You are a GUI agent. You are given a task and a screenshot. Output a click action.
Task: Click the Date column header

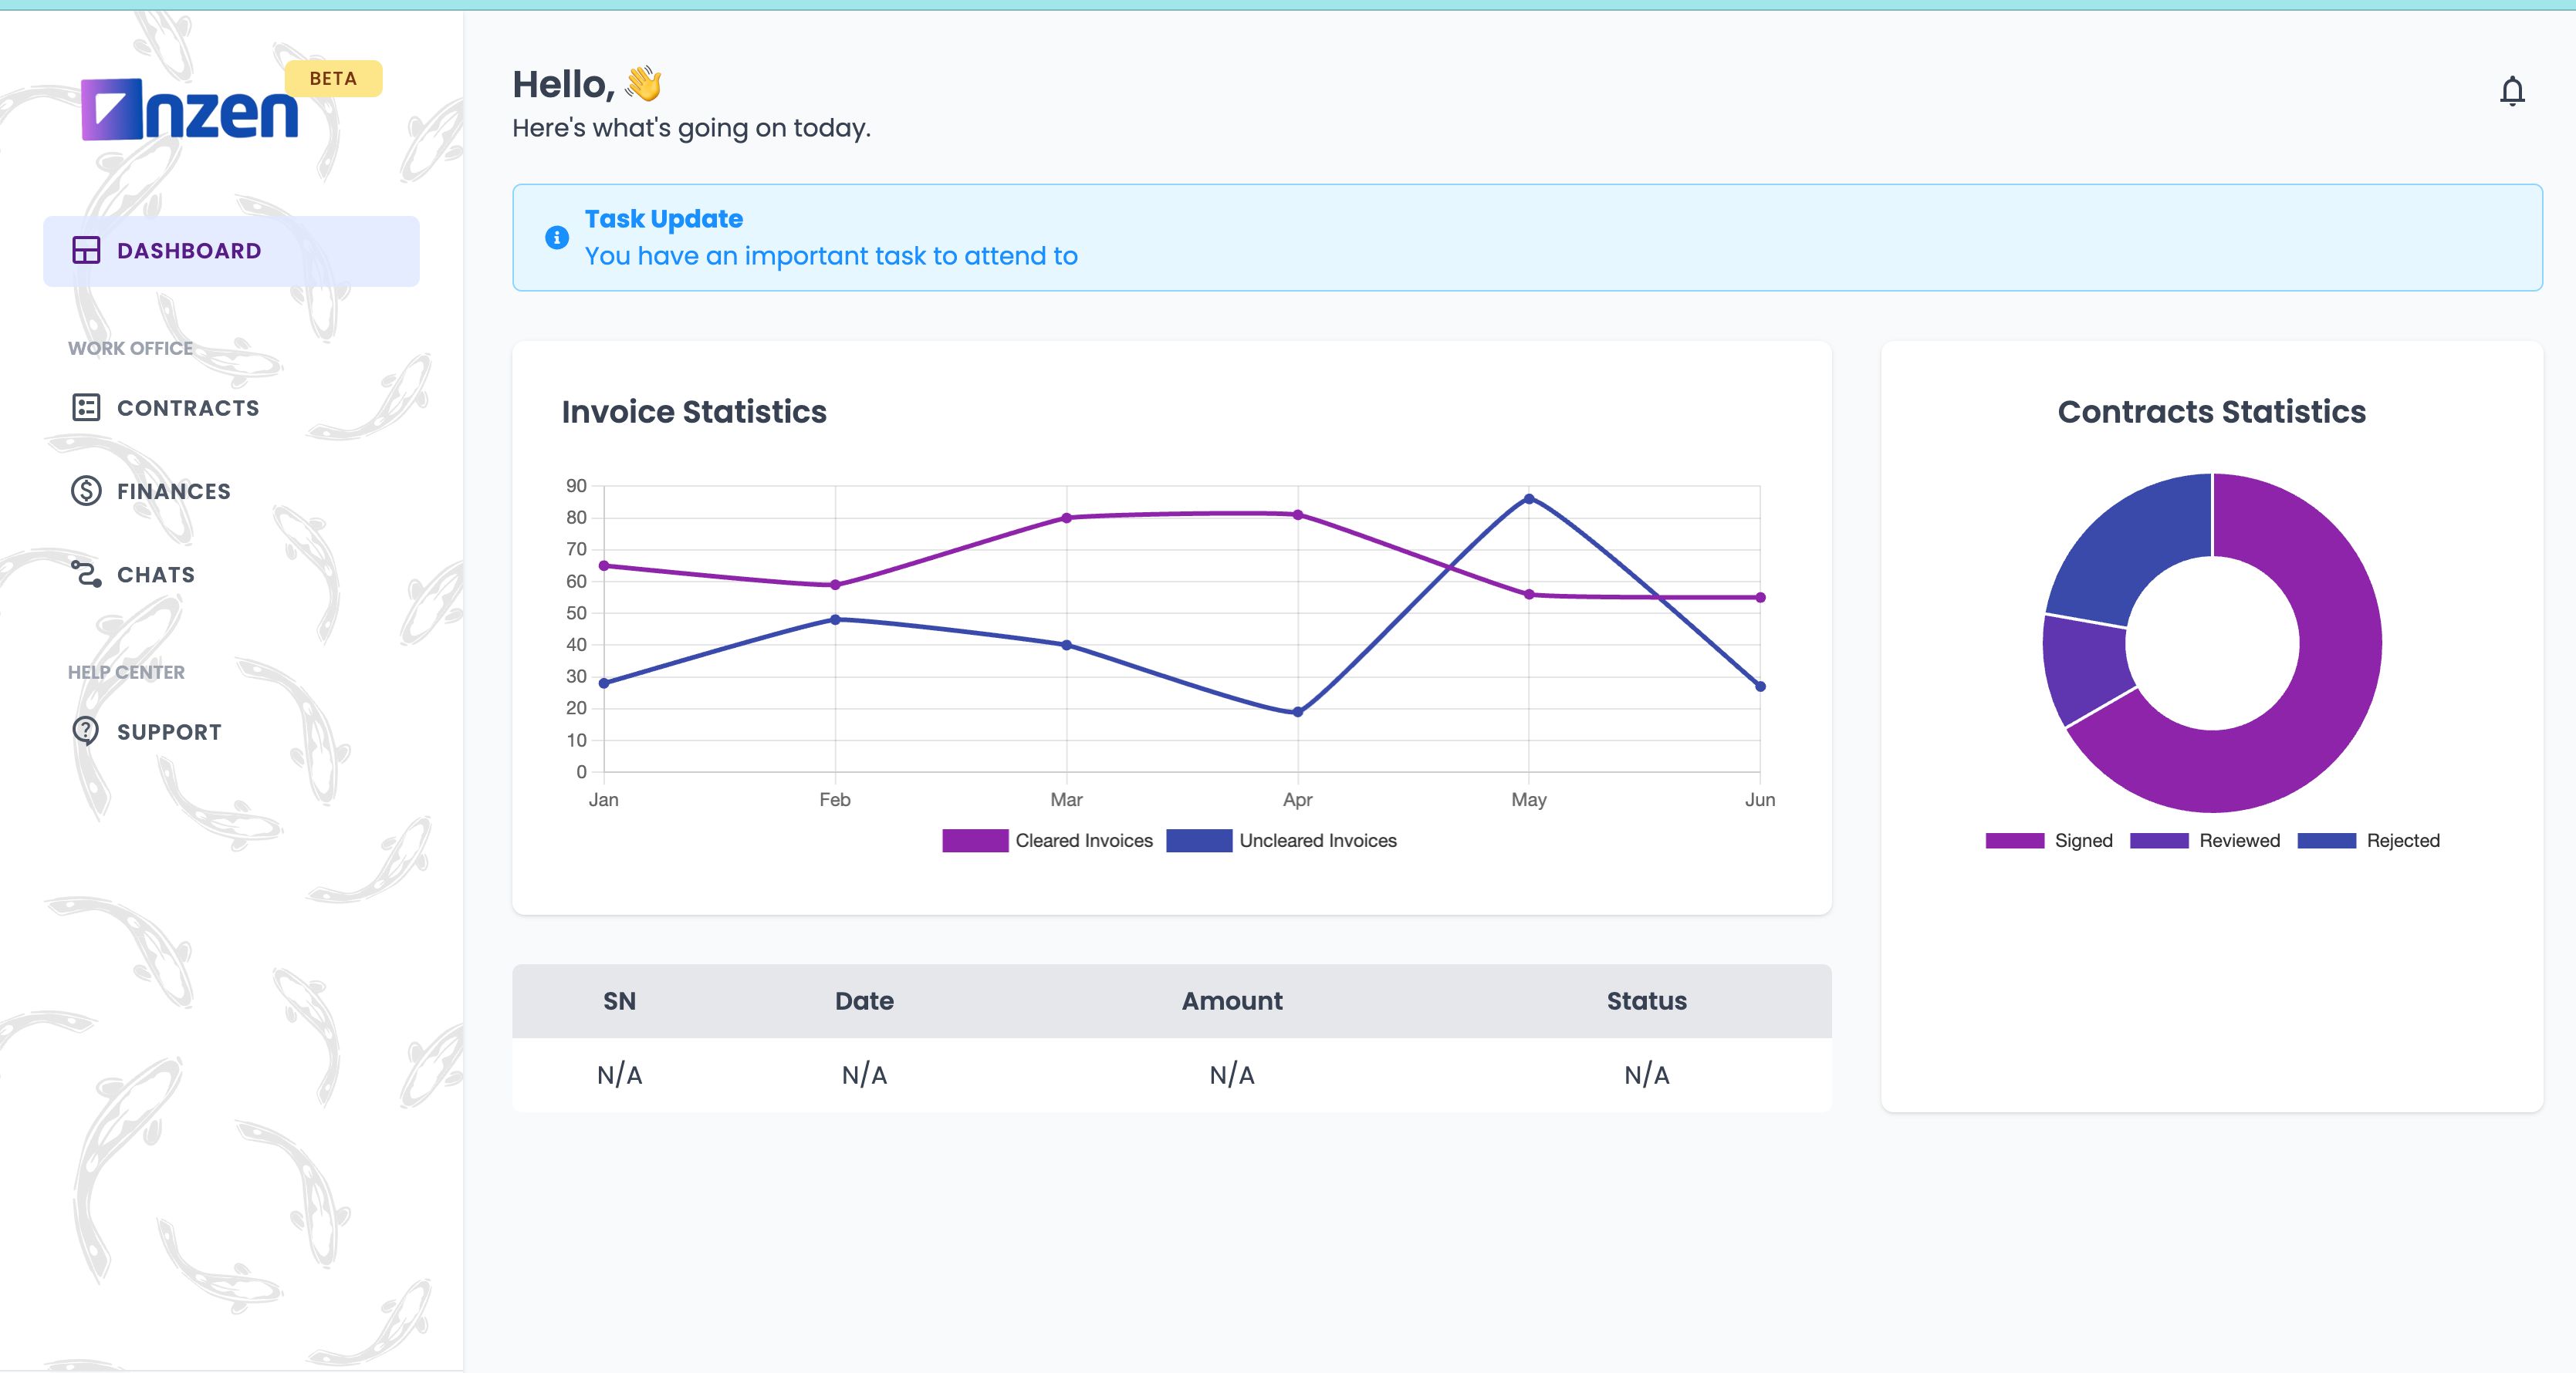point(864,1001)
